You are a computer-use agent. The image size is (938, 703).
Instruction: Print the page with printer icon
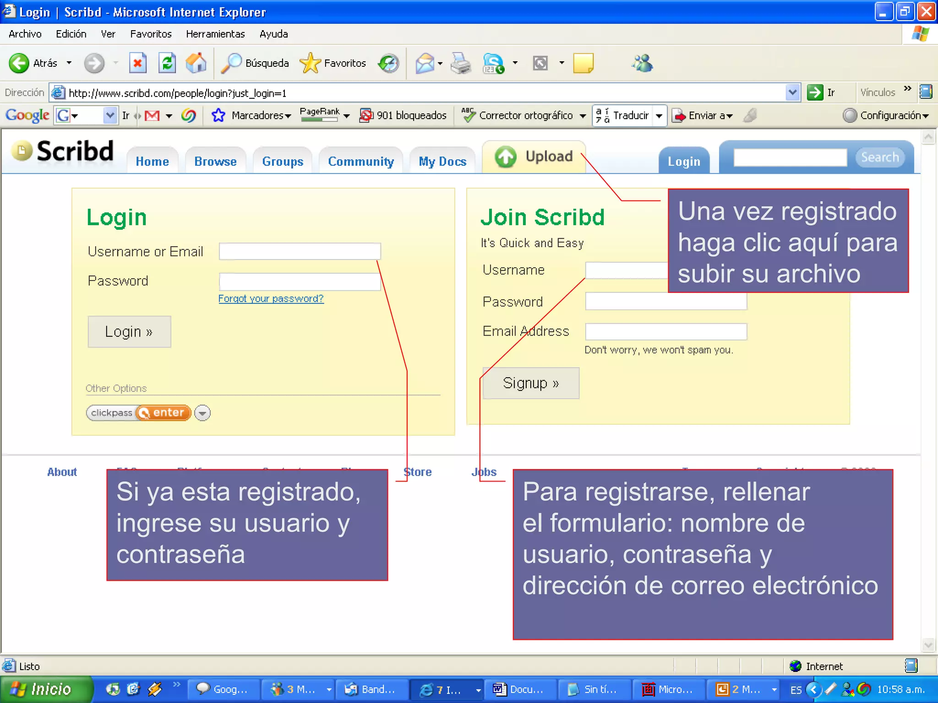coord(461,63)
